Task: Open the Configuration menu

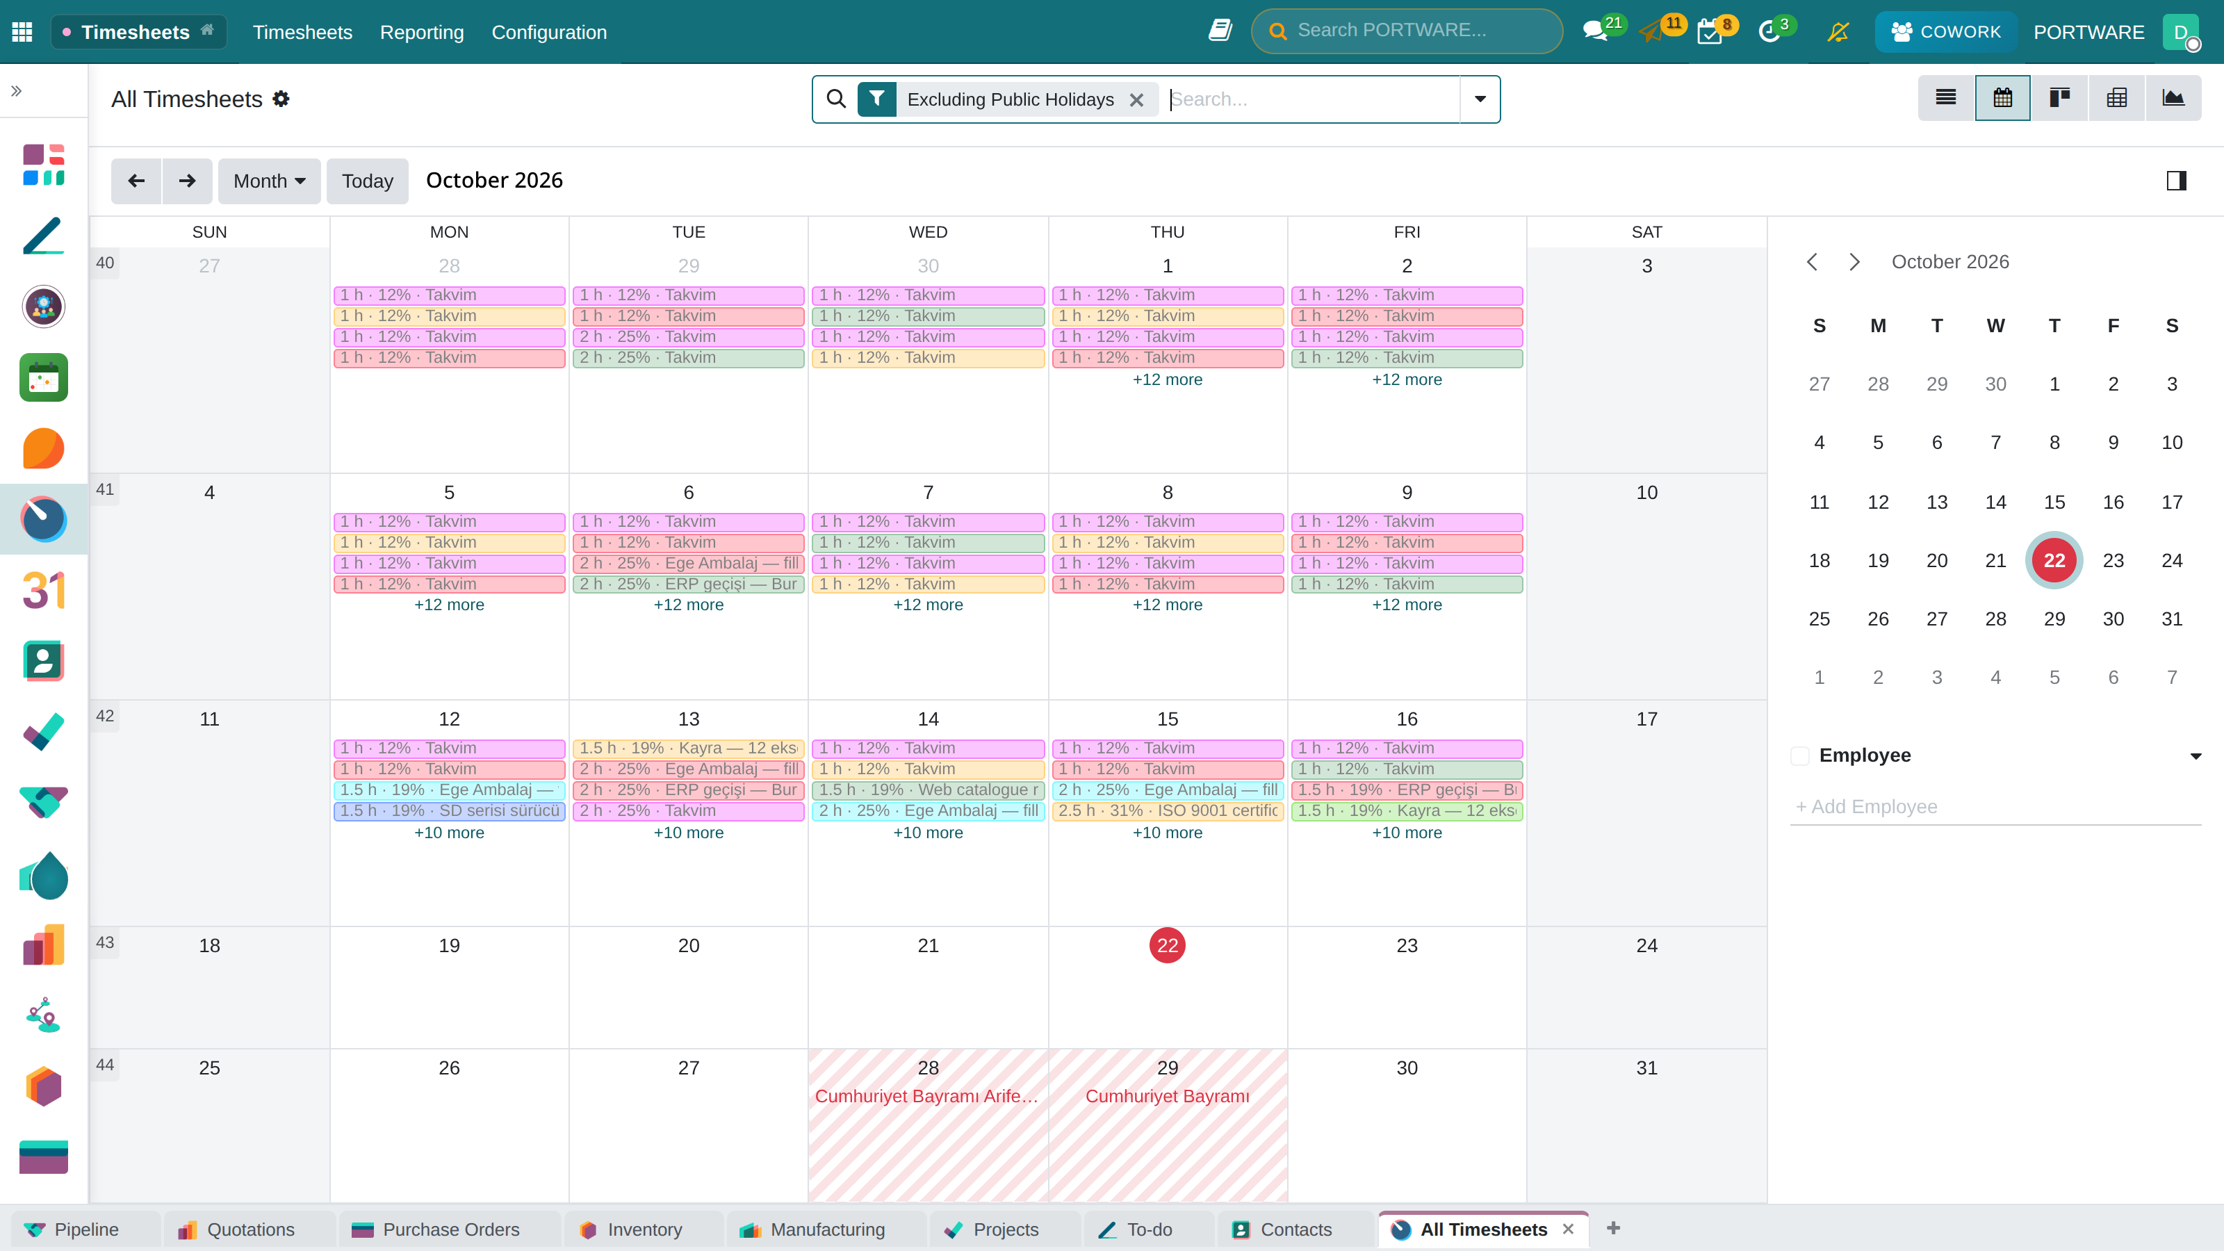Action: tap(549, 32)
